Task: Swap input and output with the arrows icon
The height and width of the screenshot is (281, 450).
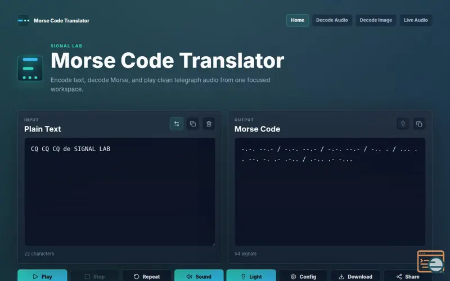Action: [177, 124]
